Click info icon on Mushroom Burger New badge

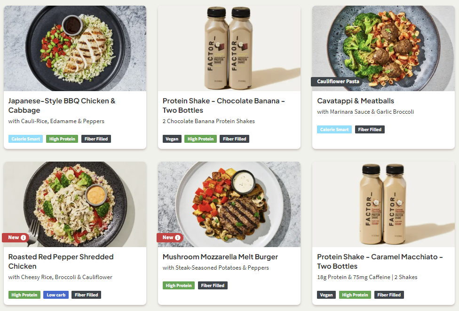178,238
